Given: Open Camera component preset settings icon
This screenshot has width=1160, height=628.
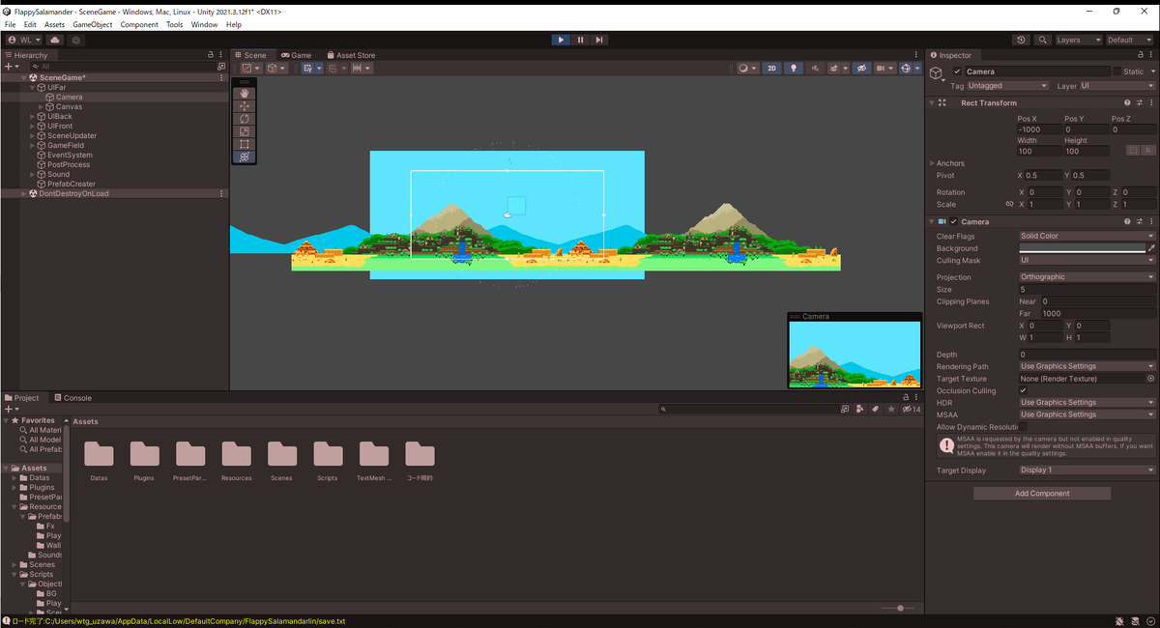Looking at the screenshot, I should 1139,221.
